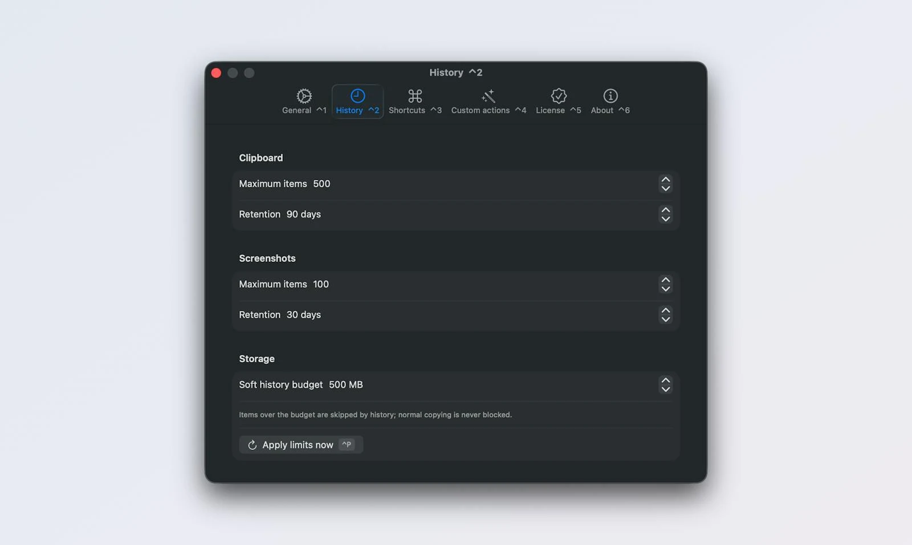Open the About info tab
Screen dimensions: 912x545
point(610,101)
